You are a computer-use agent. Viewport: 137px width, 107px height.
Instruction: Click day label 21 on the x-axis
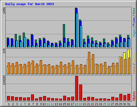click(88, 104)
